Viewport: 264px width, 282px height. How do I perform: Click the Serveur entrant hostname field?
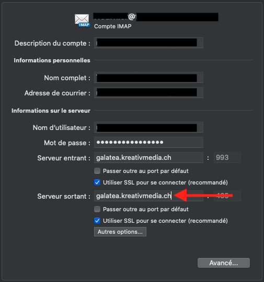point(148,158)
